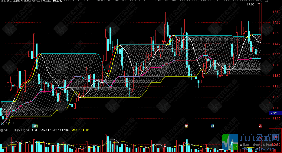282x153 pixels.
Task: Select the 17.90 high price label
Action: pos(251,4)
